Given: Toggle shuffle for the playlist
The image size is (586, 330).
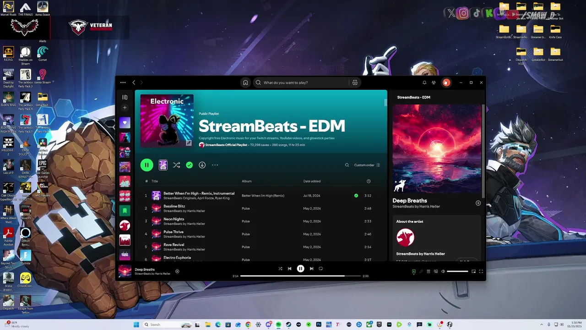Looking at the screenshot, I should tap(176, 165).
